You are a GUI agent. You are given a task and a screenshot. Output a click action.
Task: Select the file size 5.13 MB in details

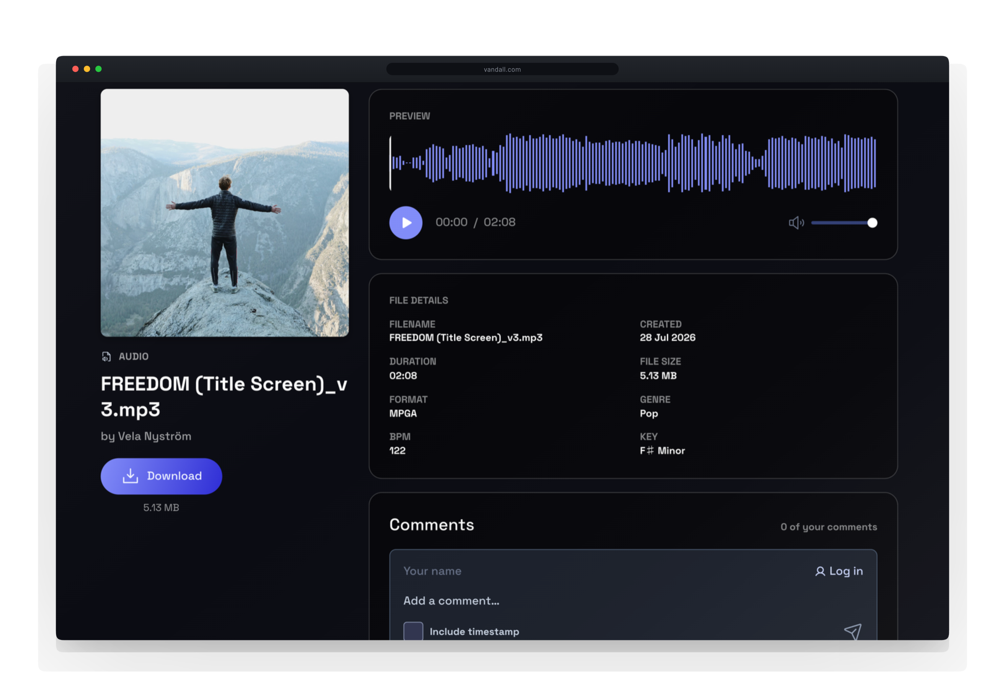click(658, 375)
